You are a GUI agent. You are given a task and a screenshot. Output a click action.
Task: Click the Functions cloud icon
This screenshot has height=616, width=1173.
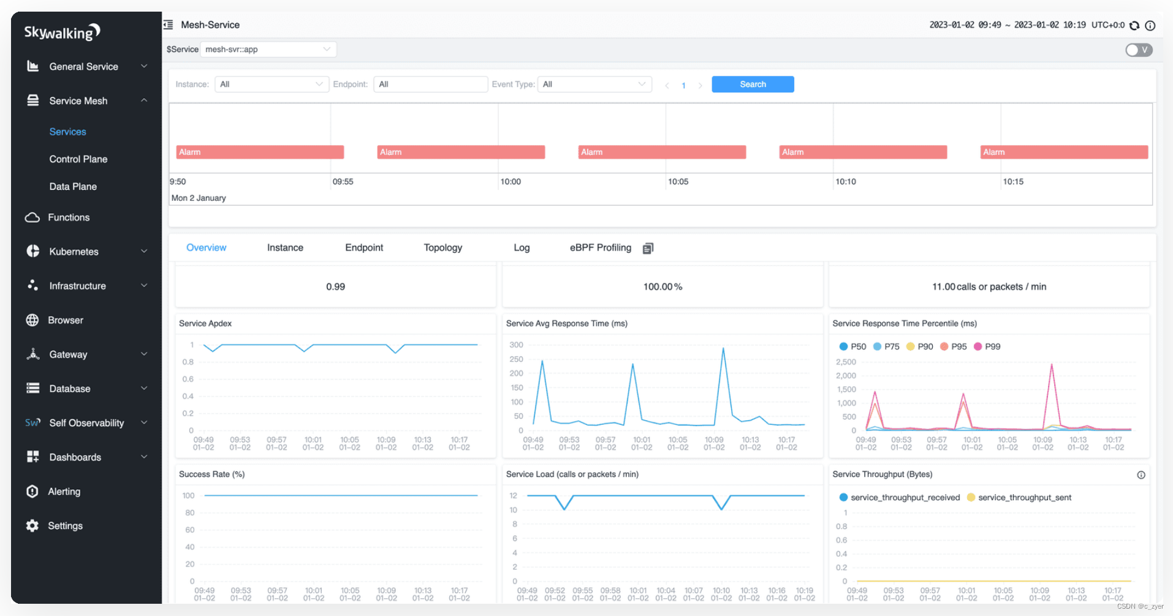[32, 217]
